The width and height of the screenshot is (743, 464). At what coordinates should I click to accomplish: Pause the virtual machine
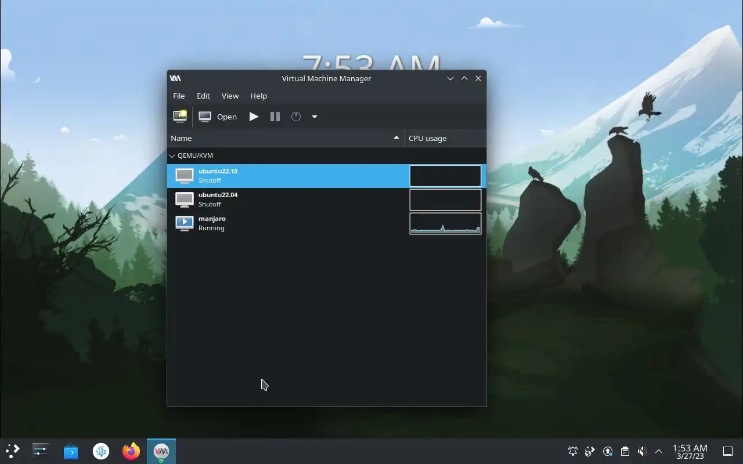point(275,117)
